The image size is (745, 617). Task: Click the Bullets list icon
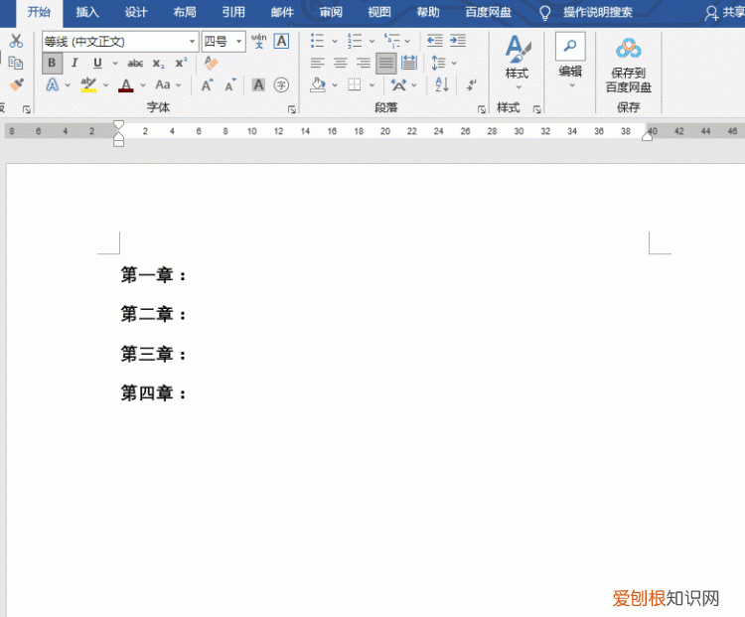tap(317, 41)
